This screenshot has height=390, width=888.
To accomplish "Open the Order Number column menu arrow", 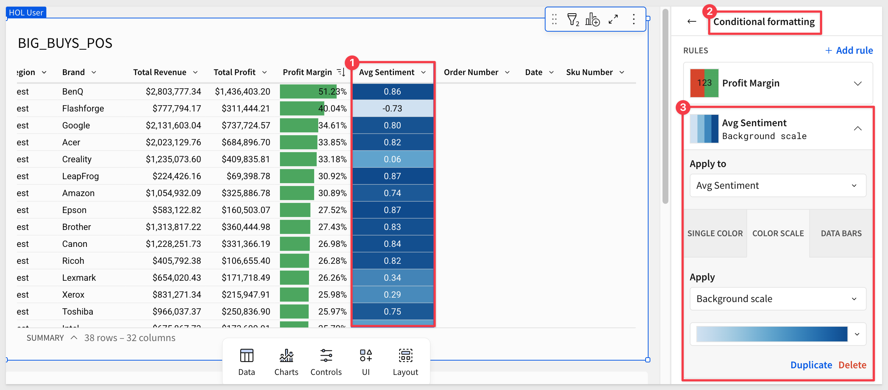I will click(507, 72).
